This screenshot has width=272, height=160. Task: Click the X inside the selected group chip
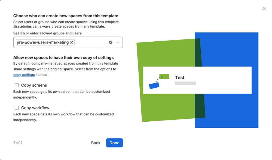(x=72, y=42)
